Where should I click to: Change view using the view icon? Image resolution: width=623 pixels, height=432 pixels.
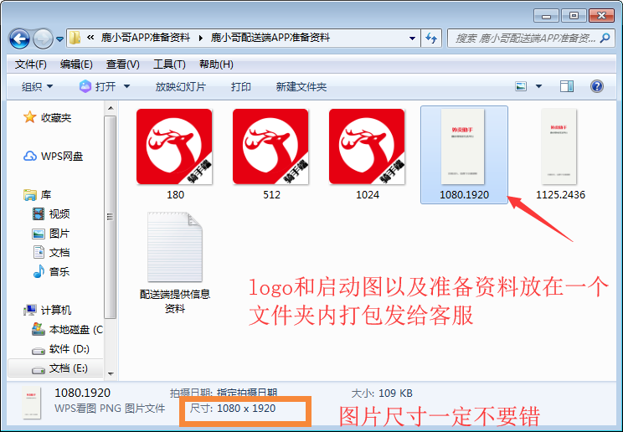pos(521,86)
